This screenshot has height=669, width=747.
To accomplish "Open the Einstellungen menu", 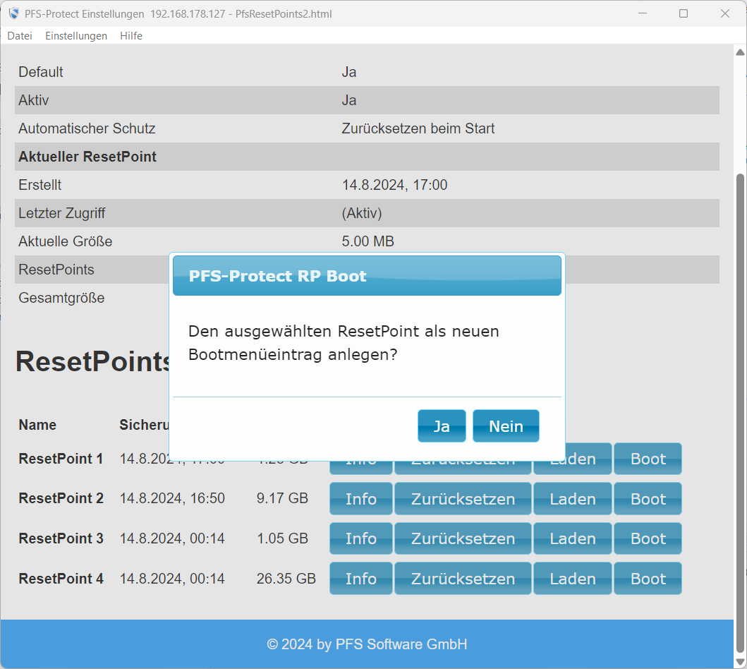I will 76,36.
